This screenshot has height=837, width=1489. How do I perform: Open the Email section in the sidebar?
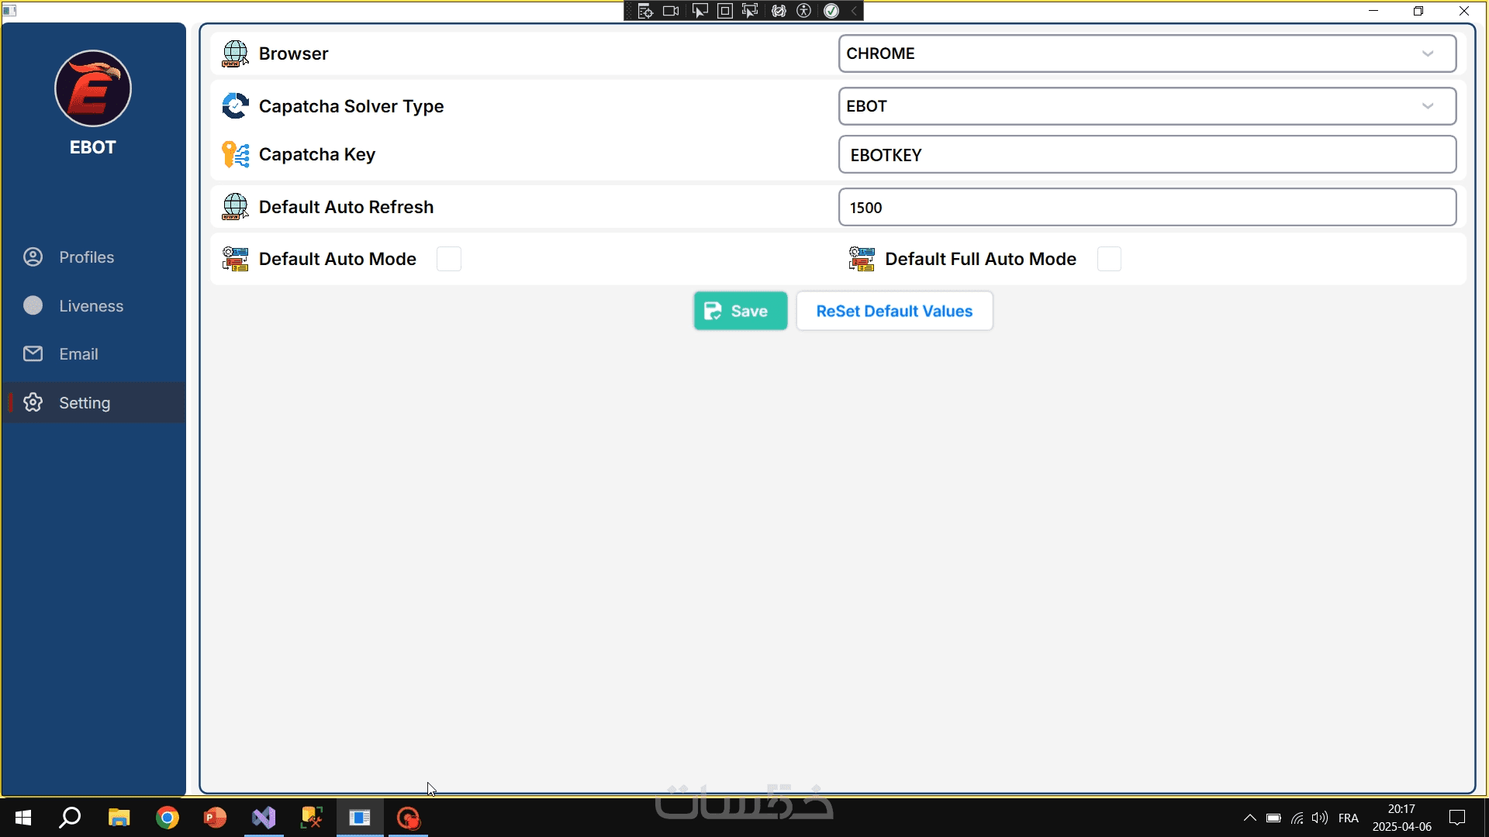tap(78, 354)
